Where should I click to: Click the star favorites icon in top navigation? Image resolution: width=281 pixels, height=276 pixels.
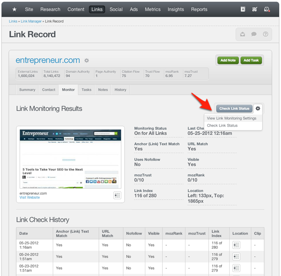coord(14,9)
